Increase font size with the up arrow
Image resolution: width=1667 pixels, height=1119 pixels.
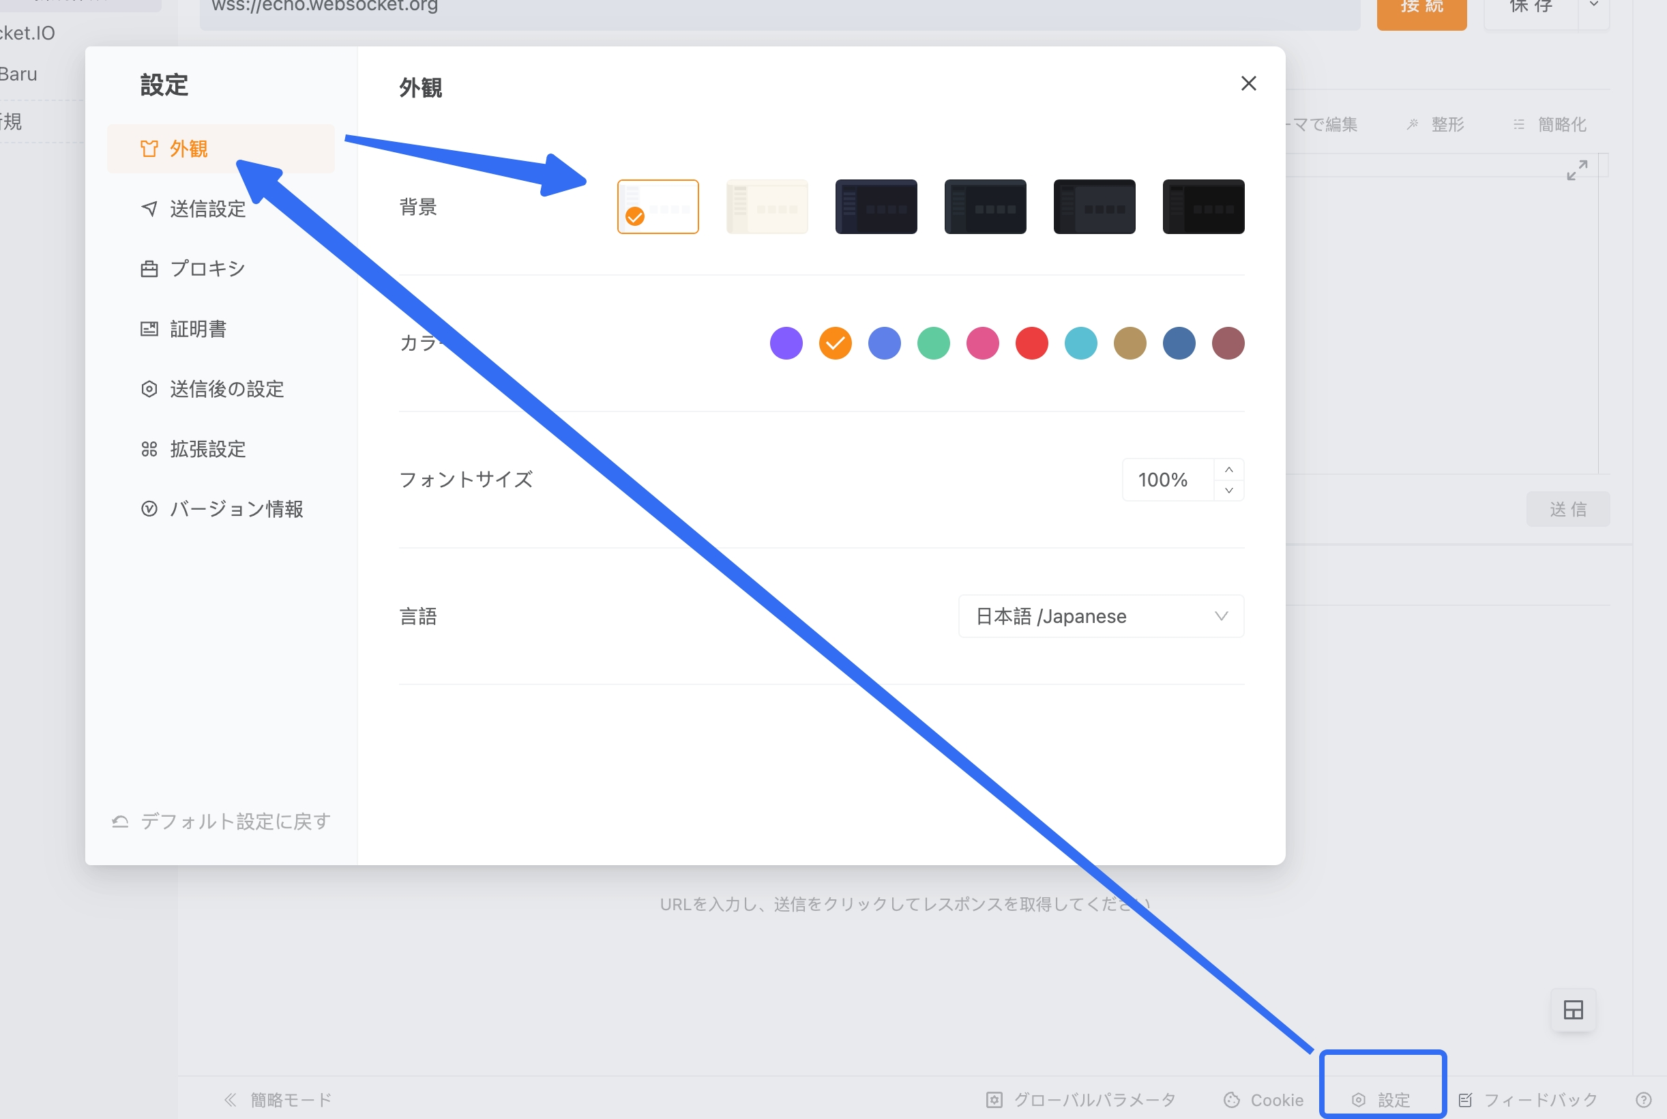pyautogui.click(x=1229, y=469)
